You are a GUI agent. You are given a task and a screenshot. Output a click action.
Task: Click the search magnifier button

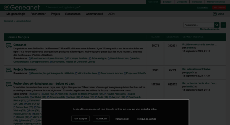[217, 25]
